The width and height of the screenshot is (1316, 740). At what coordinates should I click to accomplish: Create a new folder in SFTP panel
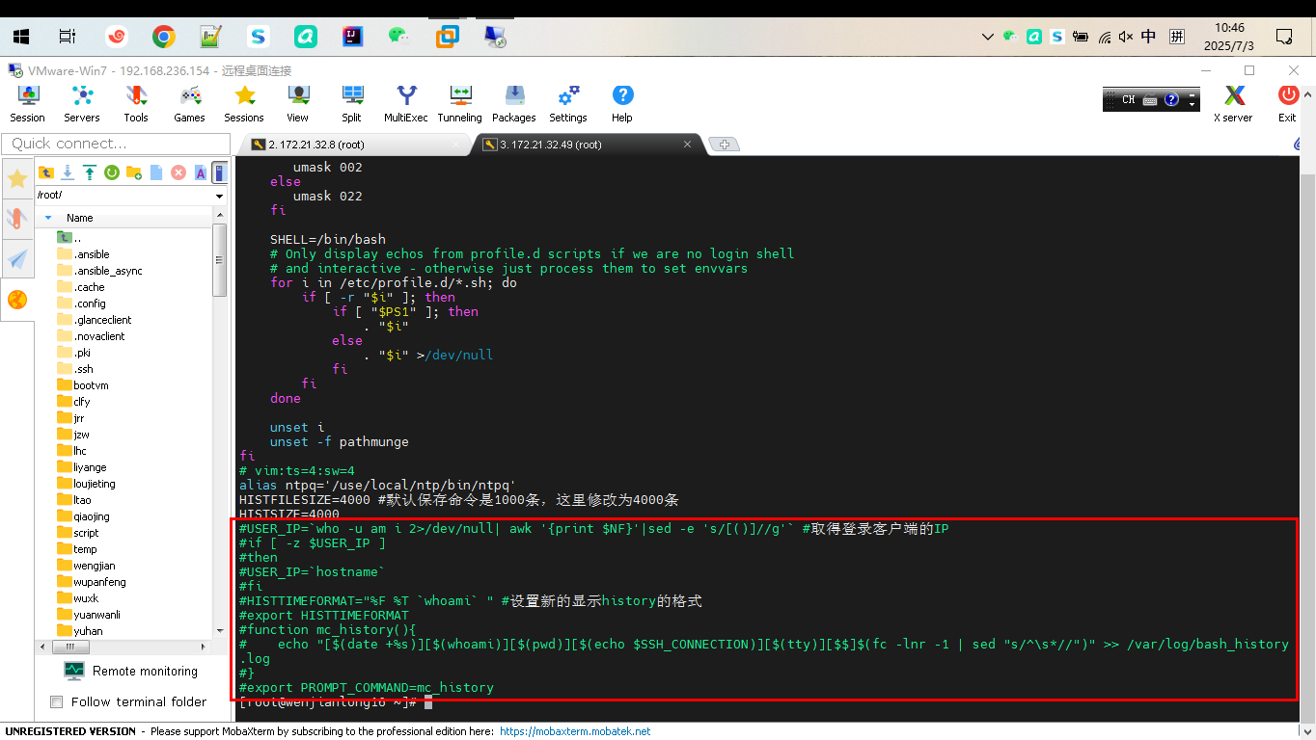tap(134, 172)
